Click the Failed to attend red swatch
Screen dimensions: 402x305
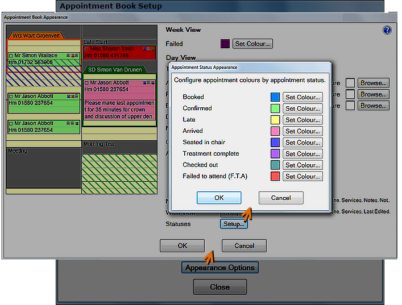[x=275, y=176]
